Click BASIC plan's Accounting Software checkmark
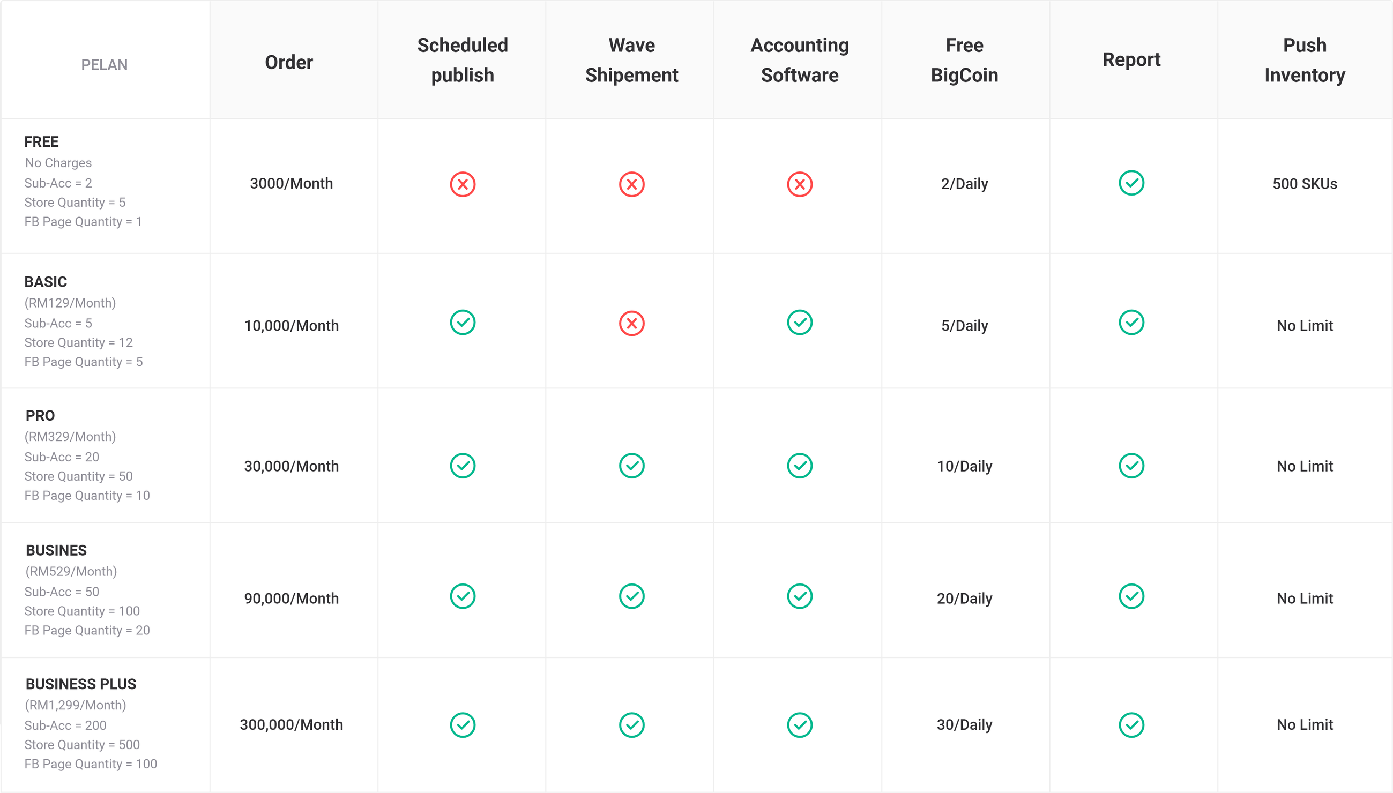Screen dimensions: 1393x793 coord(799,323)
